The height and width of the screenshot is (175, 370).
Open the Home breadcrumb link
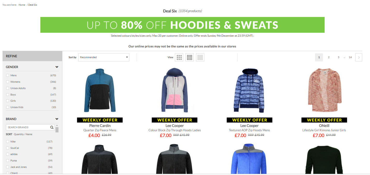(22, 5)
